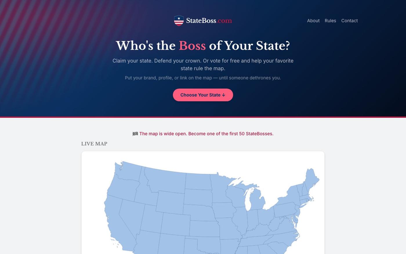This screenshot has height=254, width=406.
Task: Click the StateBoss shield logo icon
Action: 179,21
